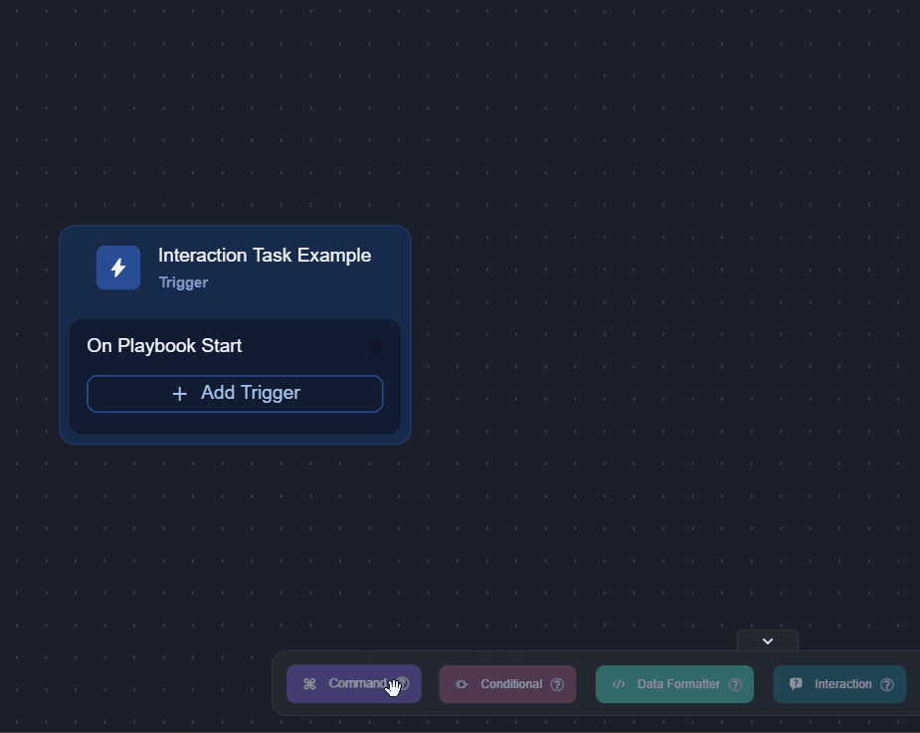Open the help icon next to Data Formatter
920x733 pixels.
pos(736,683)
